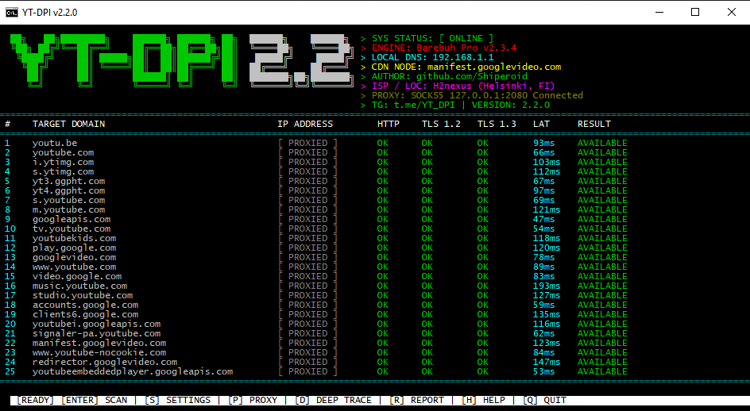Click the RESULT column header
Viewport: 750px width, 411px height.
[594, 124]
